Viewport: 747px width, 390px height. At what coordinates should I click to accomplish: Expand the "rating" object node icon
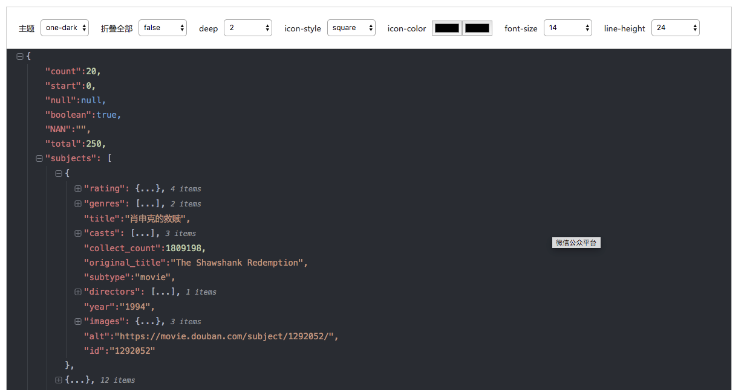77,188
